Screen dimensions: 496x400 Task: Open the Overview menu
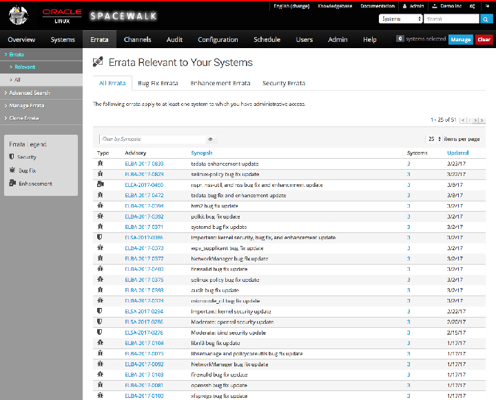21,39
